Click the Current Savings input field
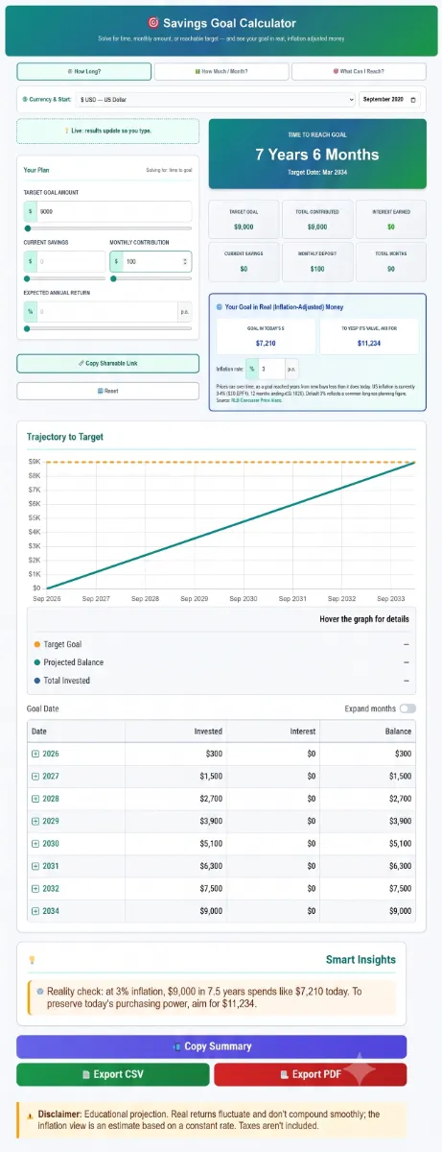442x1152 pixels. point(72,261)
